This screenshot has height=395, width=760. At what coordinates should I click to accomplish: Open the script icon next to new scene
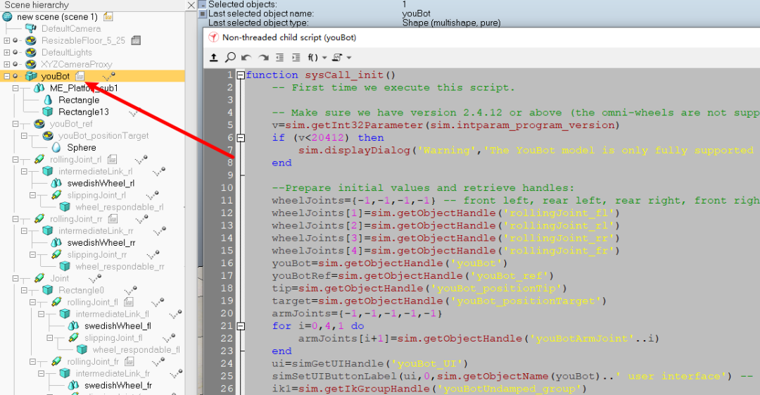pyautogui.click(x=108, y=16)
